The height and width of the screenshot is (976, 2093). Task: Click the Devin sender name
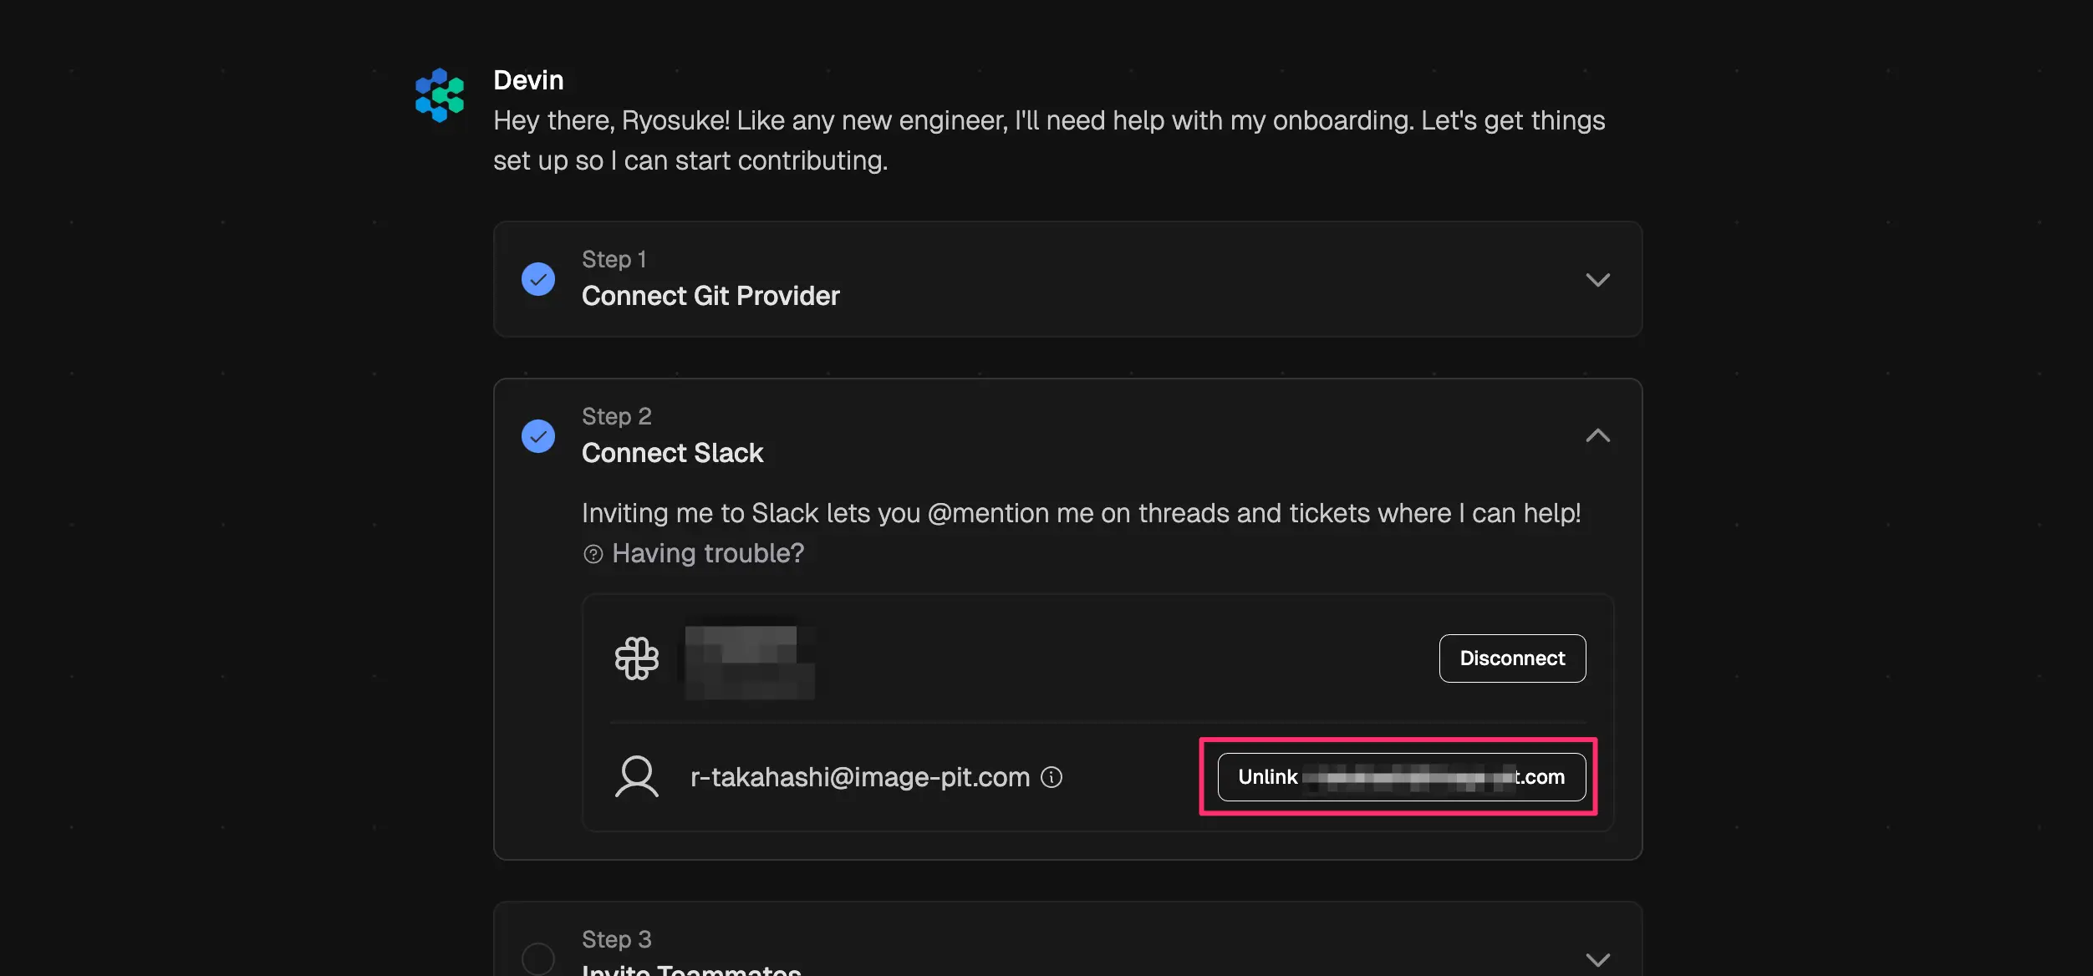(x=528, y=80)
